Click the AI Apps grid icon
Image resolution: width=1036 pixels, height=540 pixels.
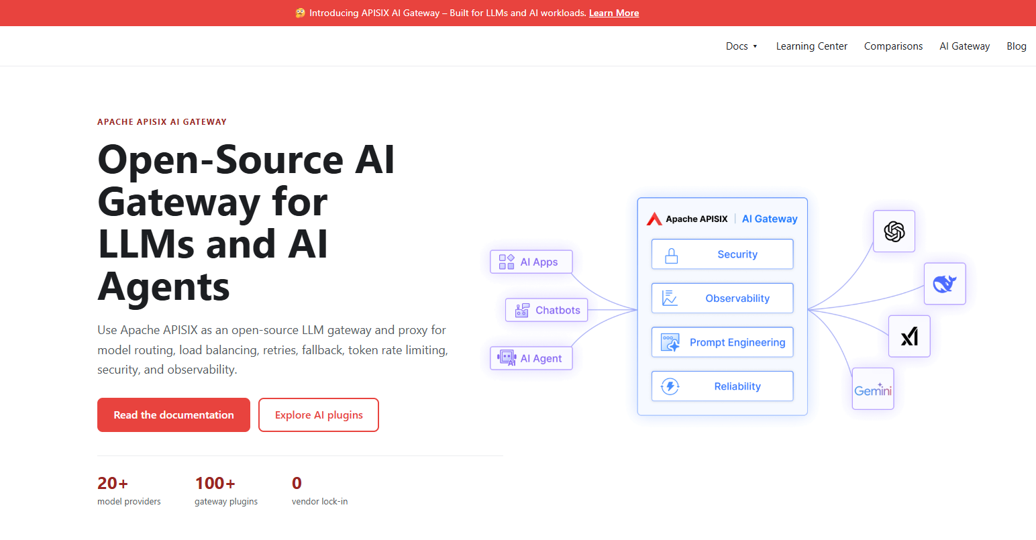507,262
